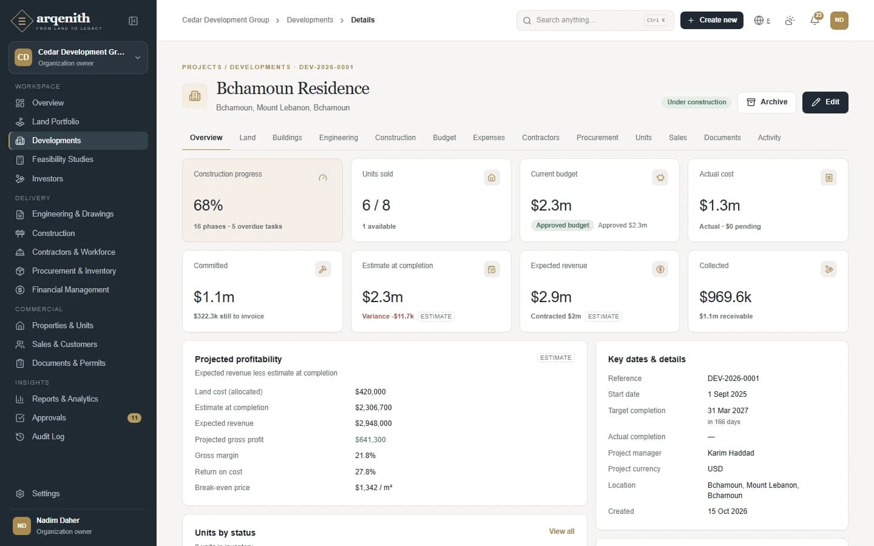Click the Cedar Development Group breadcrumb
The width and height of the screenshot is (874, 546).
point(226,20)
